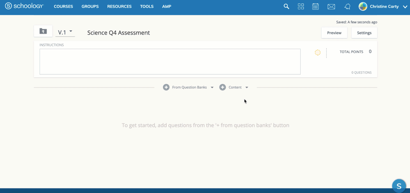This screenshot has height=193, width=410.
Task: Click Christine Carty's profile avatar
Action: (x=363, y=6)
